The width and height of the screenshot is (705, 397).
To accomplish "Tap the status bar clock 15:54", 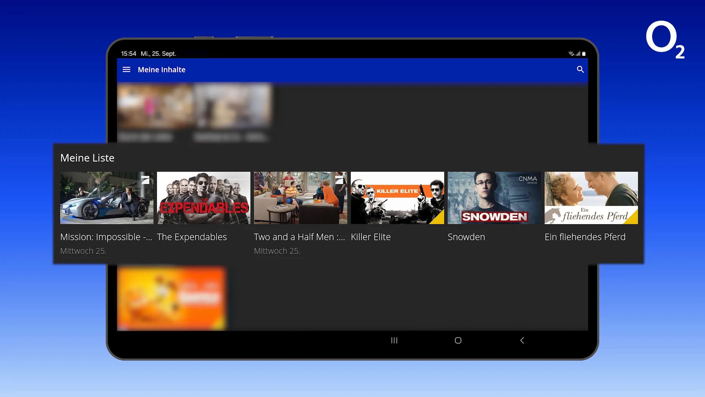I will click(x=129, y=54).
